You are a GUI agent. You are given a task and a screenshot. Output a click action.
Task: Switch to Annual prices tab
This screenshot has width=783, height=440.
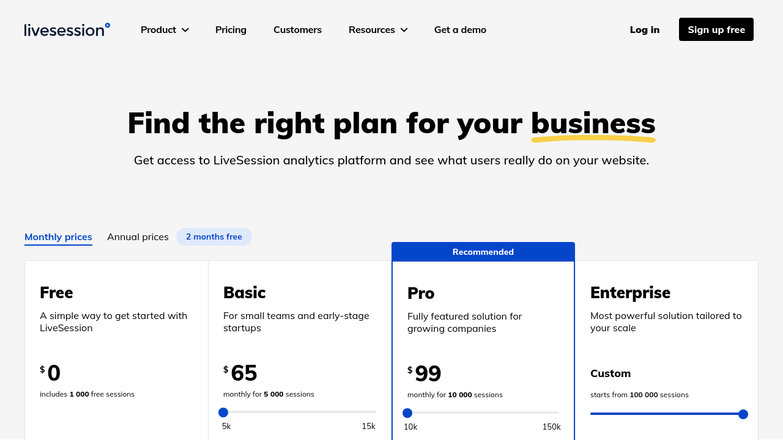coord(138,237)
